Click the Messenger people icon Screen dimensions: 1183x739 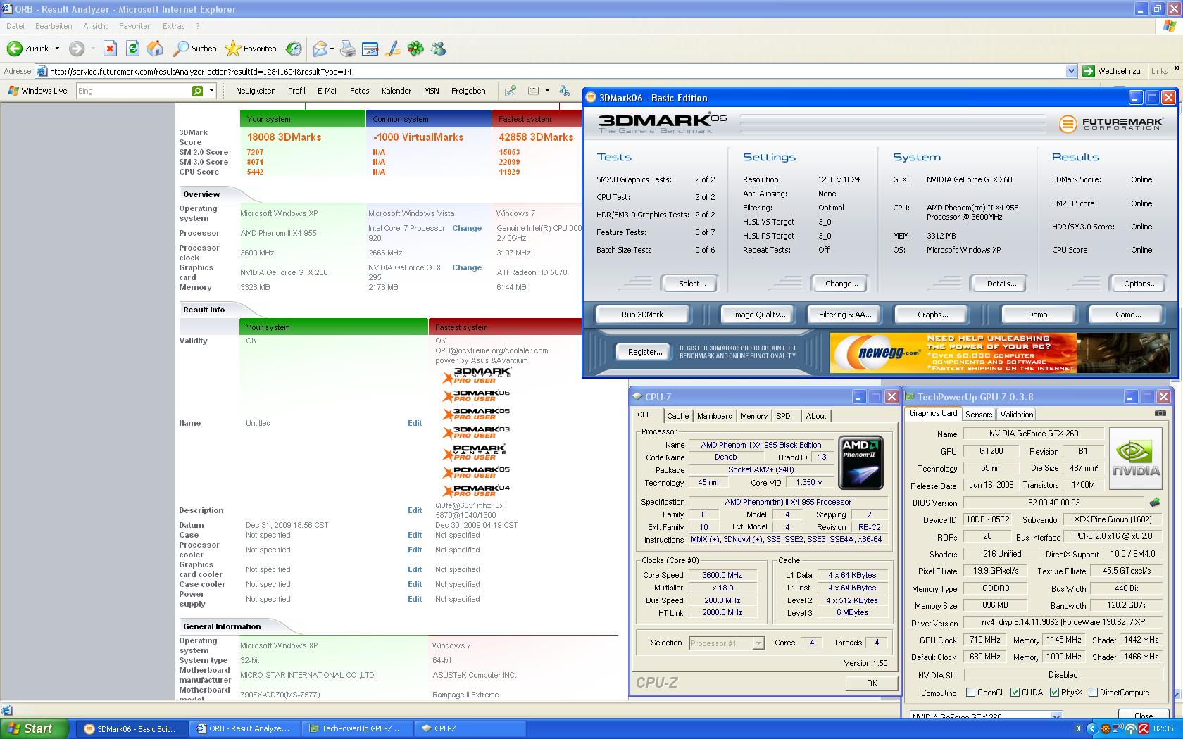(x=438, y=49)
